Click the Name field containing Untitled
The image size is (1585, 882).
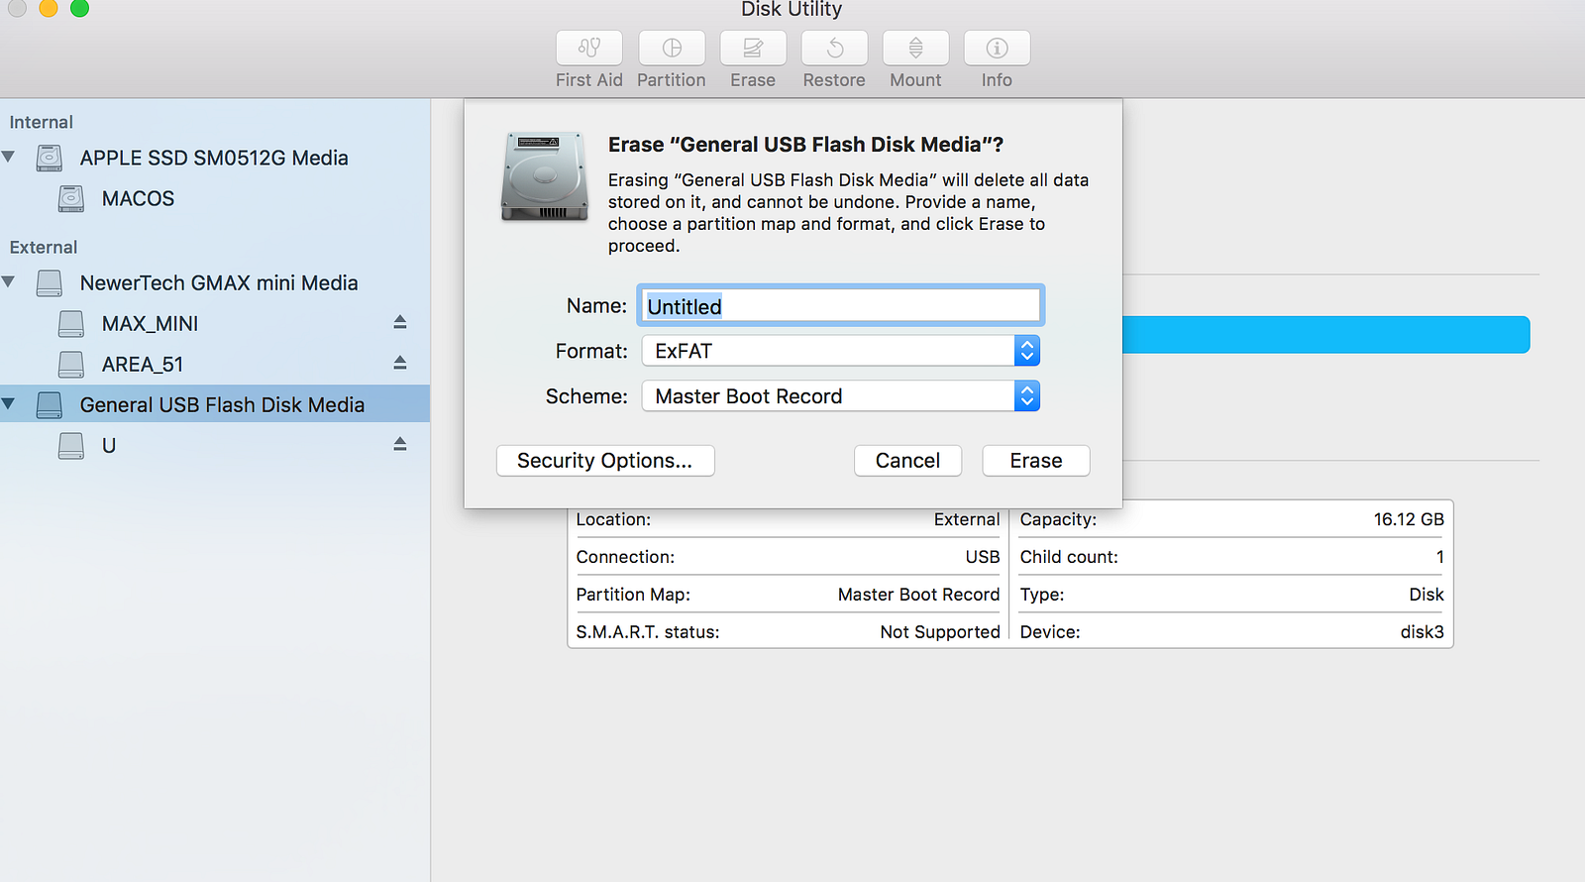841,306
